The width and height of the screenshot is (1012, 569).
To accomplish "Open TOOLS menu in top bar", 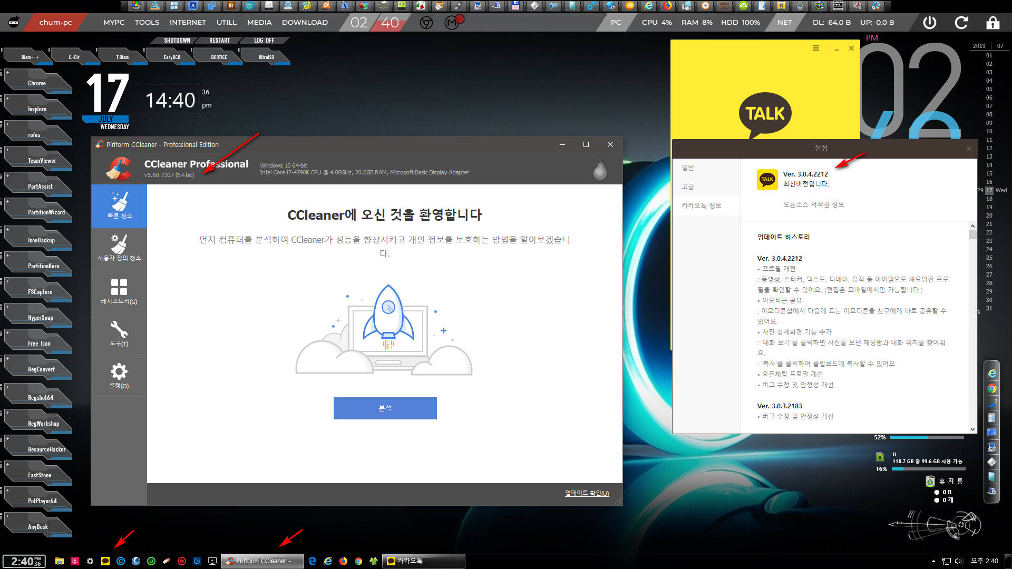I will pyautogui.click(x=147, y=22).
